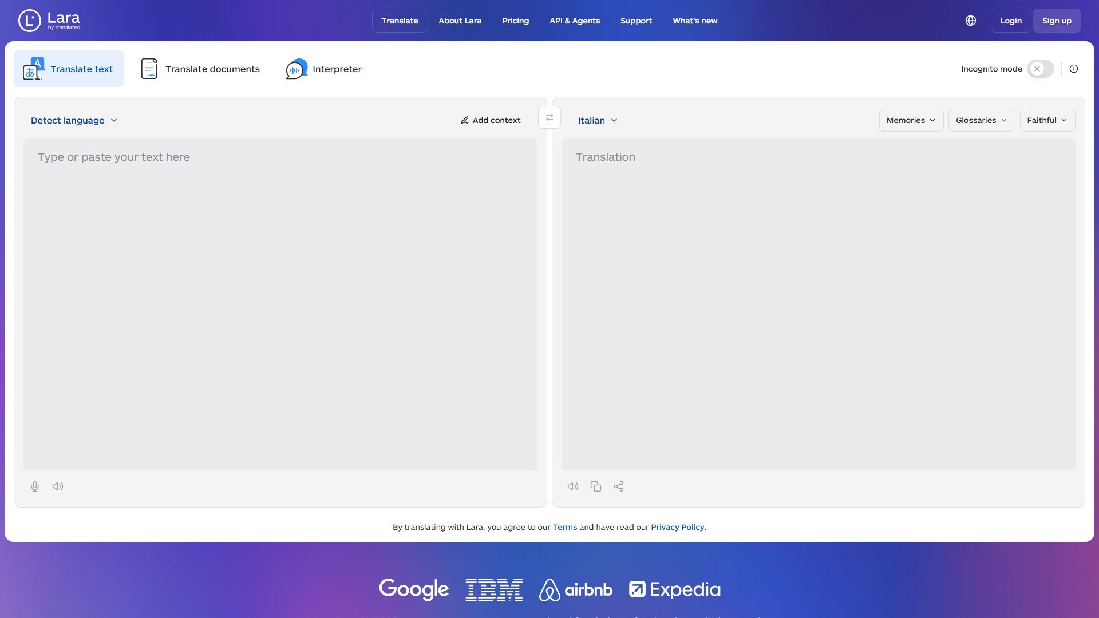Click into the source text input area

point(280,303)
